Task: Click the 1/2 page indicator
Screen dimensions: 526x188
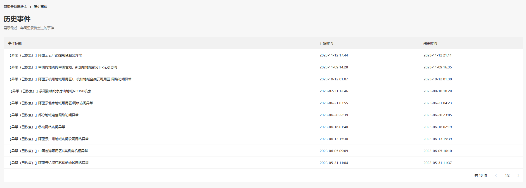Action: click(507, 175)
